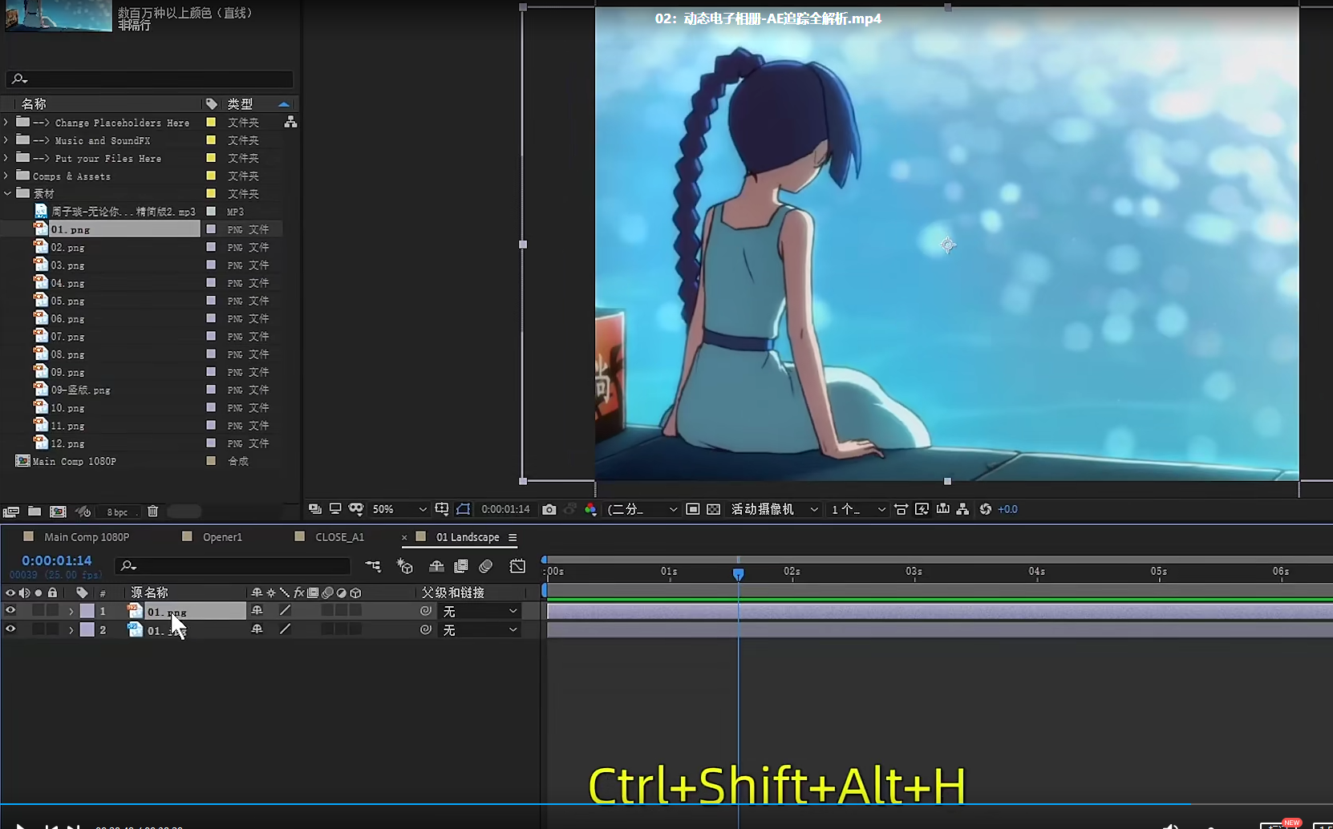Toggle the shy switch on layer 1
The width and height of the screenshot is (1333, 829).
tap(257, 611)
